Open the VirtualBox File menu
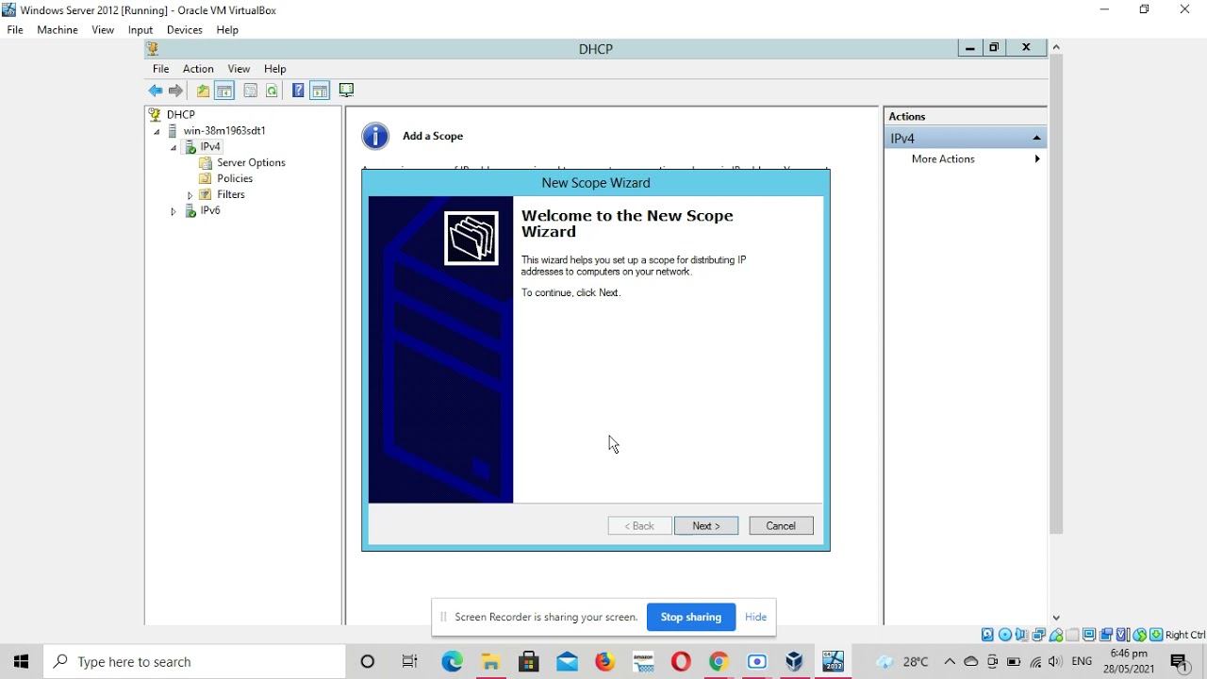Screen dimensions: 1207x679 pyautogui.click(x=15, y=30)
